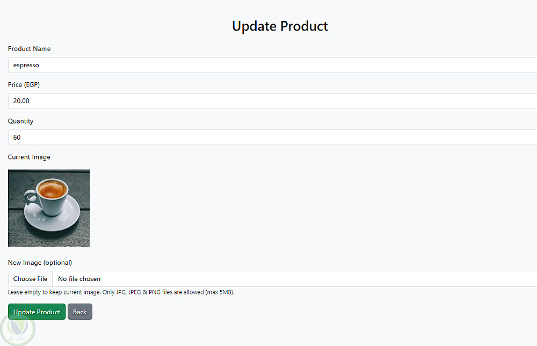Submit with the green Update Product button
Image resolution: width=537 pixels, height=346 pixels.
pyautogui.click(x=37, y=312)
